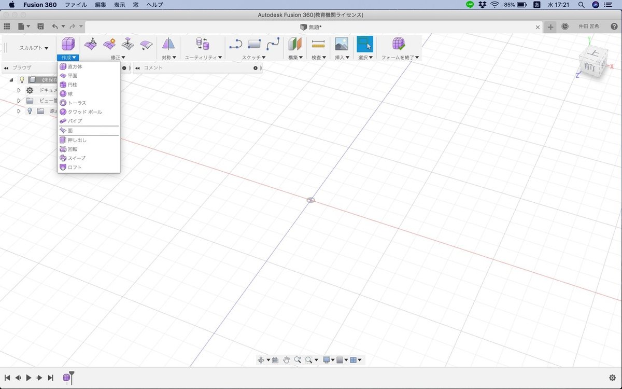This screenshot has height=389, width=622.
Task: Expand the document settings gear node
Action: [19, 90]
